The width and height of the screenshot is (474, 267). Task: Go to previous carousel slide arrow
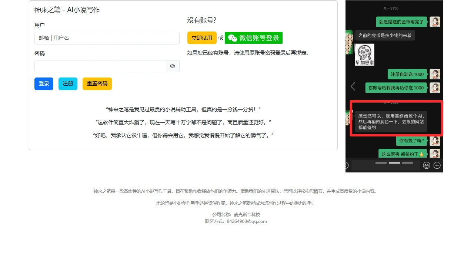click(x=353, y=86)
